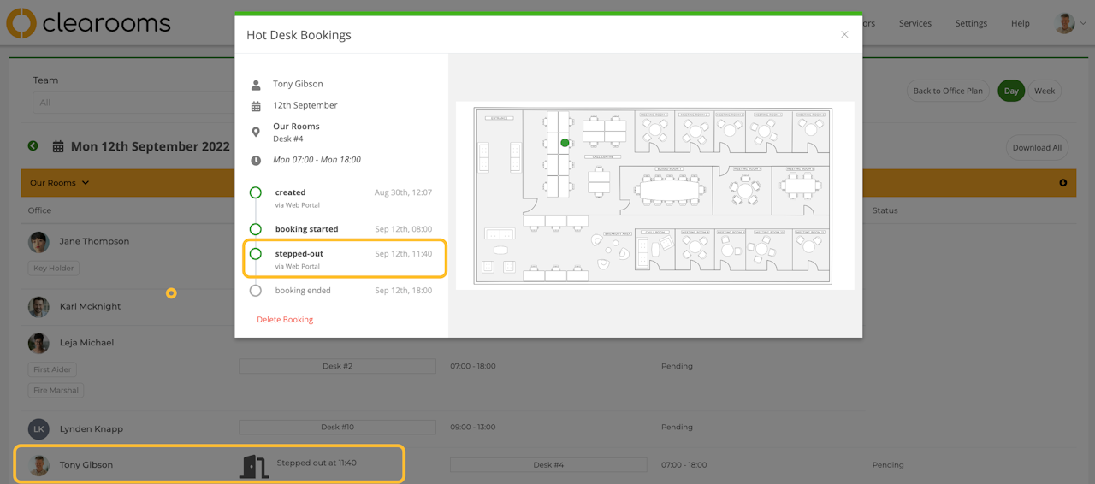Click the Delete Booking link

pyautogui.click(x=285, y=320)
